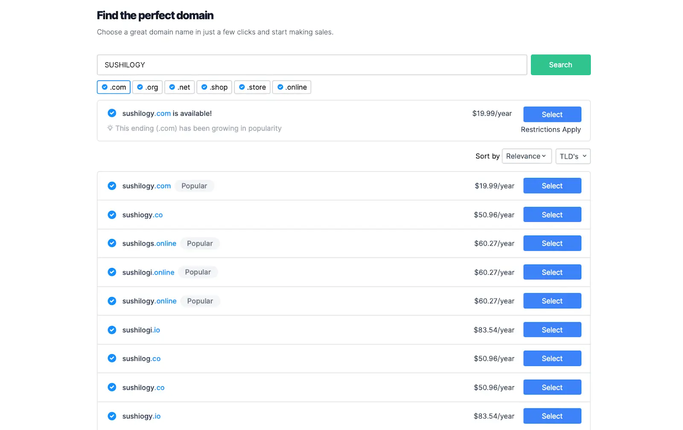Click the check icon next to sushilogy.online
Screen dimensions: 683x430
pyautogui.click(x=112, y=301)
